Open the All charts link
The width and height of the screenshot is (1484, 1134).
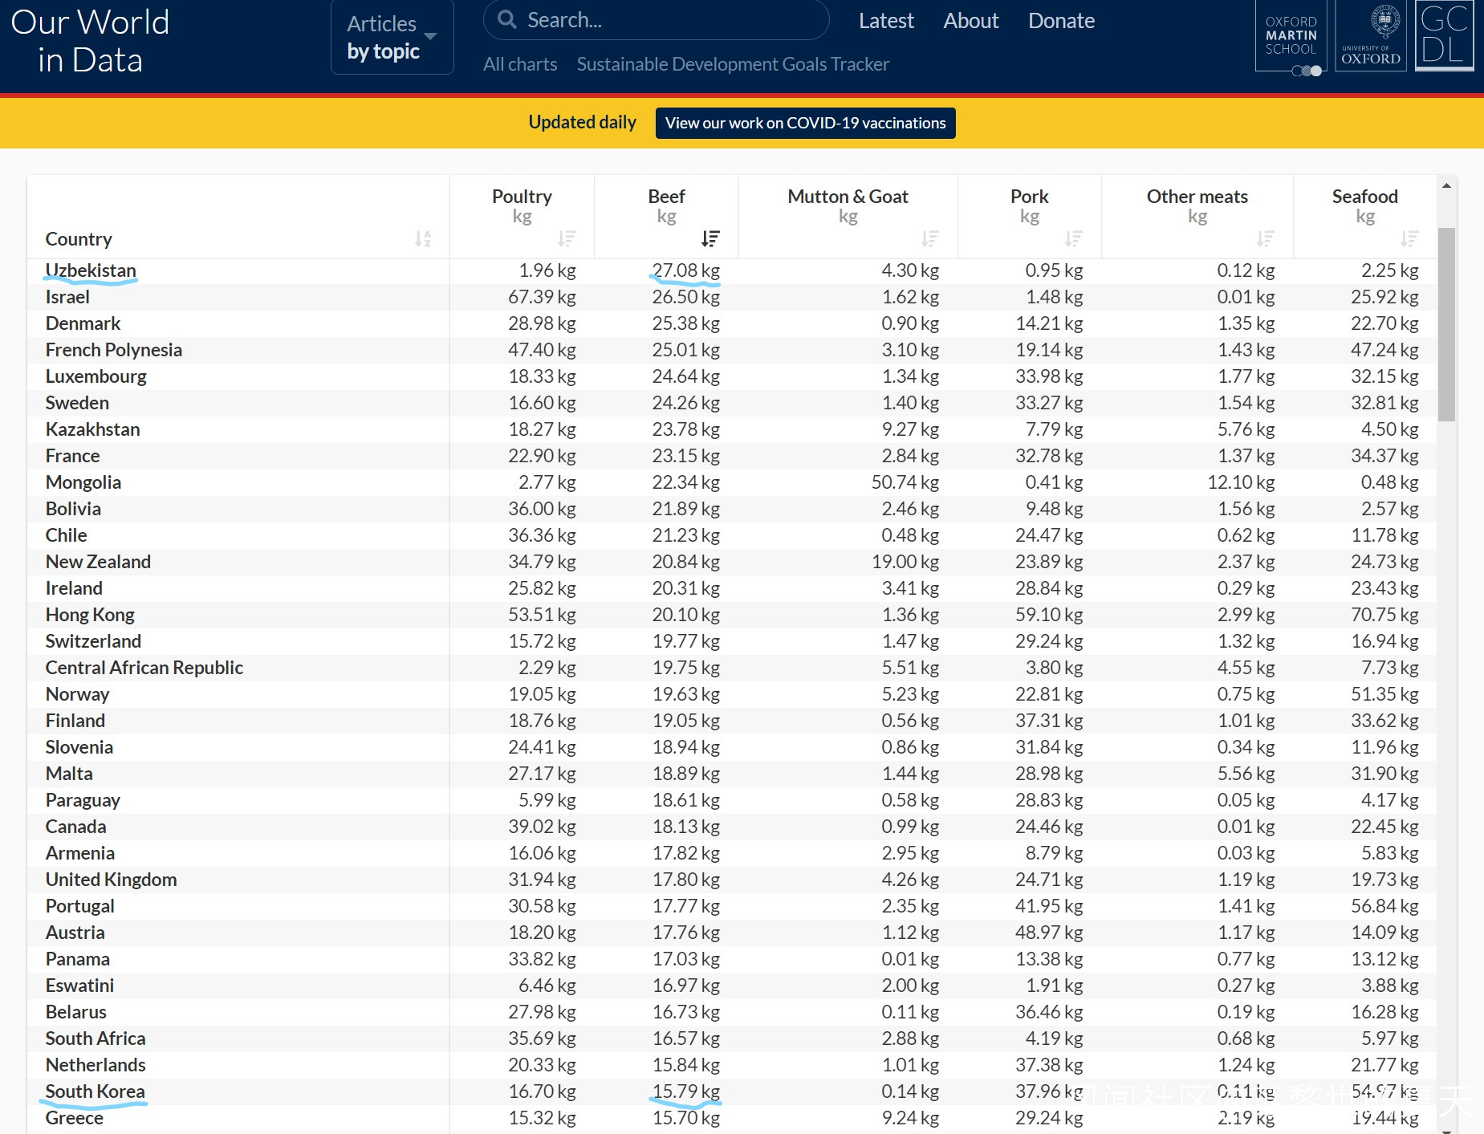click(520, 64)
